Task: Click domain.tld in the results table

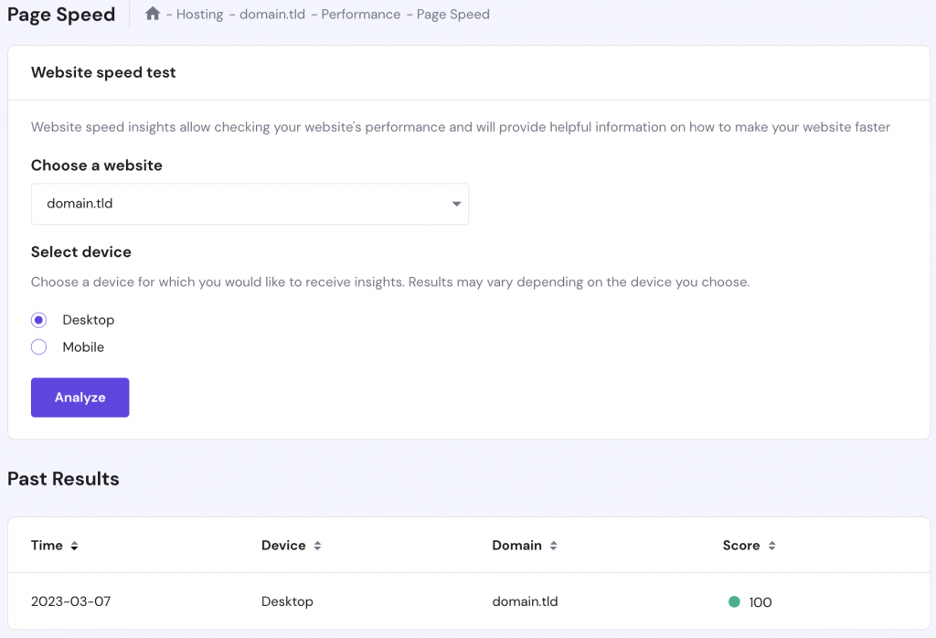Action: click(x=525, y=601)
